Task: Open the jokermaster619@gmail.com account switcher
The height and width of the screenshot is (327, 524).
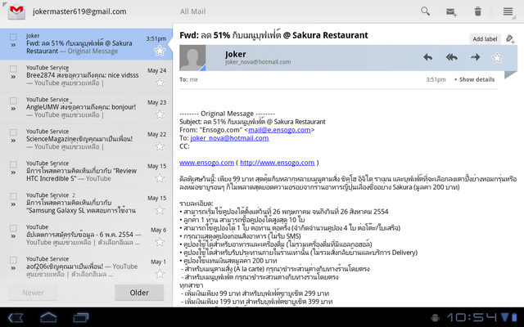Action: pyautogui.click(x=79, y=11)
